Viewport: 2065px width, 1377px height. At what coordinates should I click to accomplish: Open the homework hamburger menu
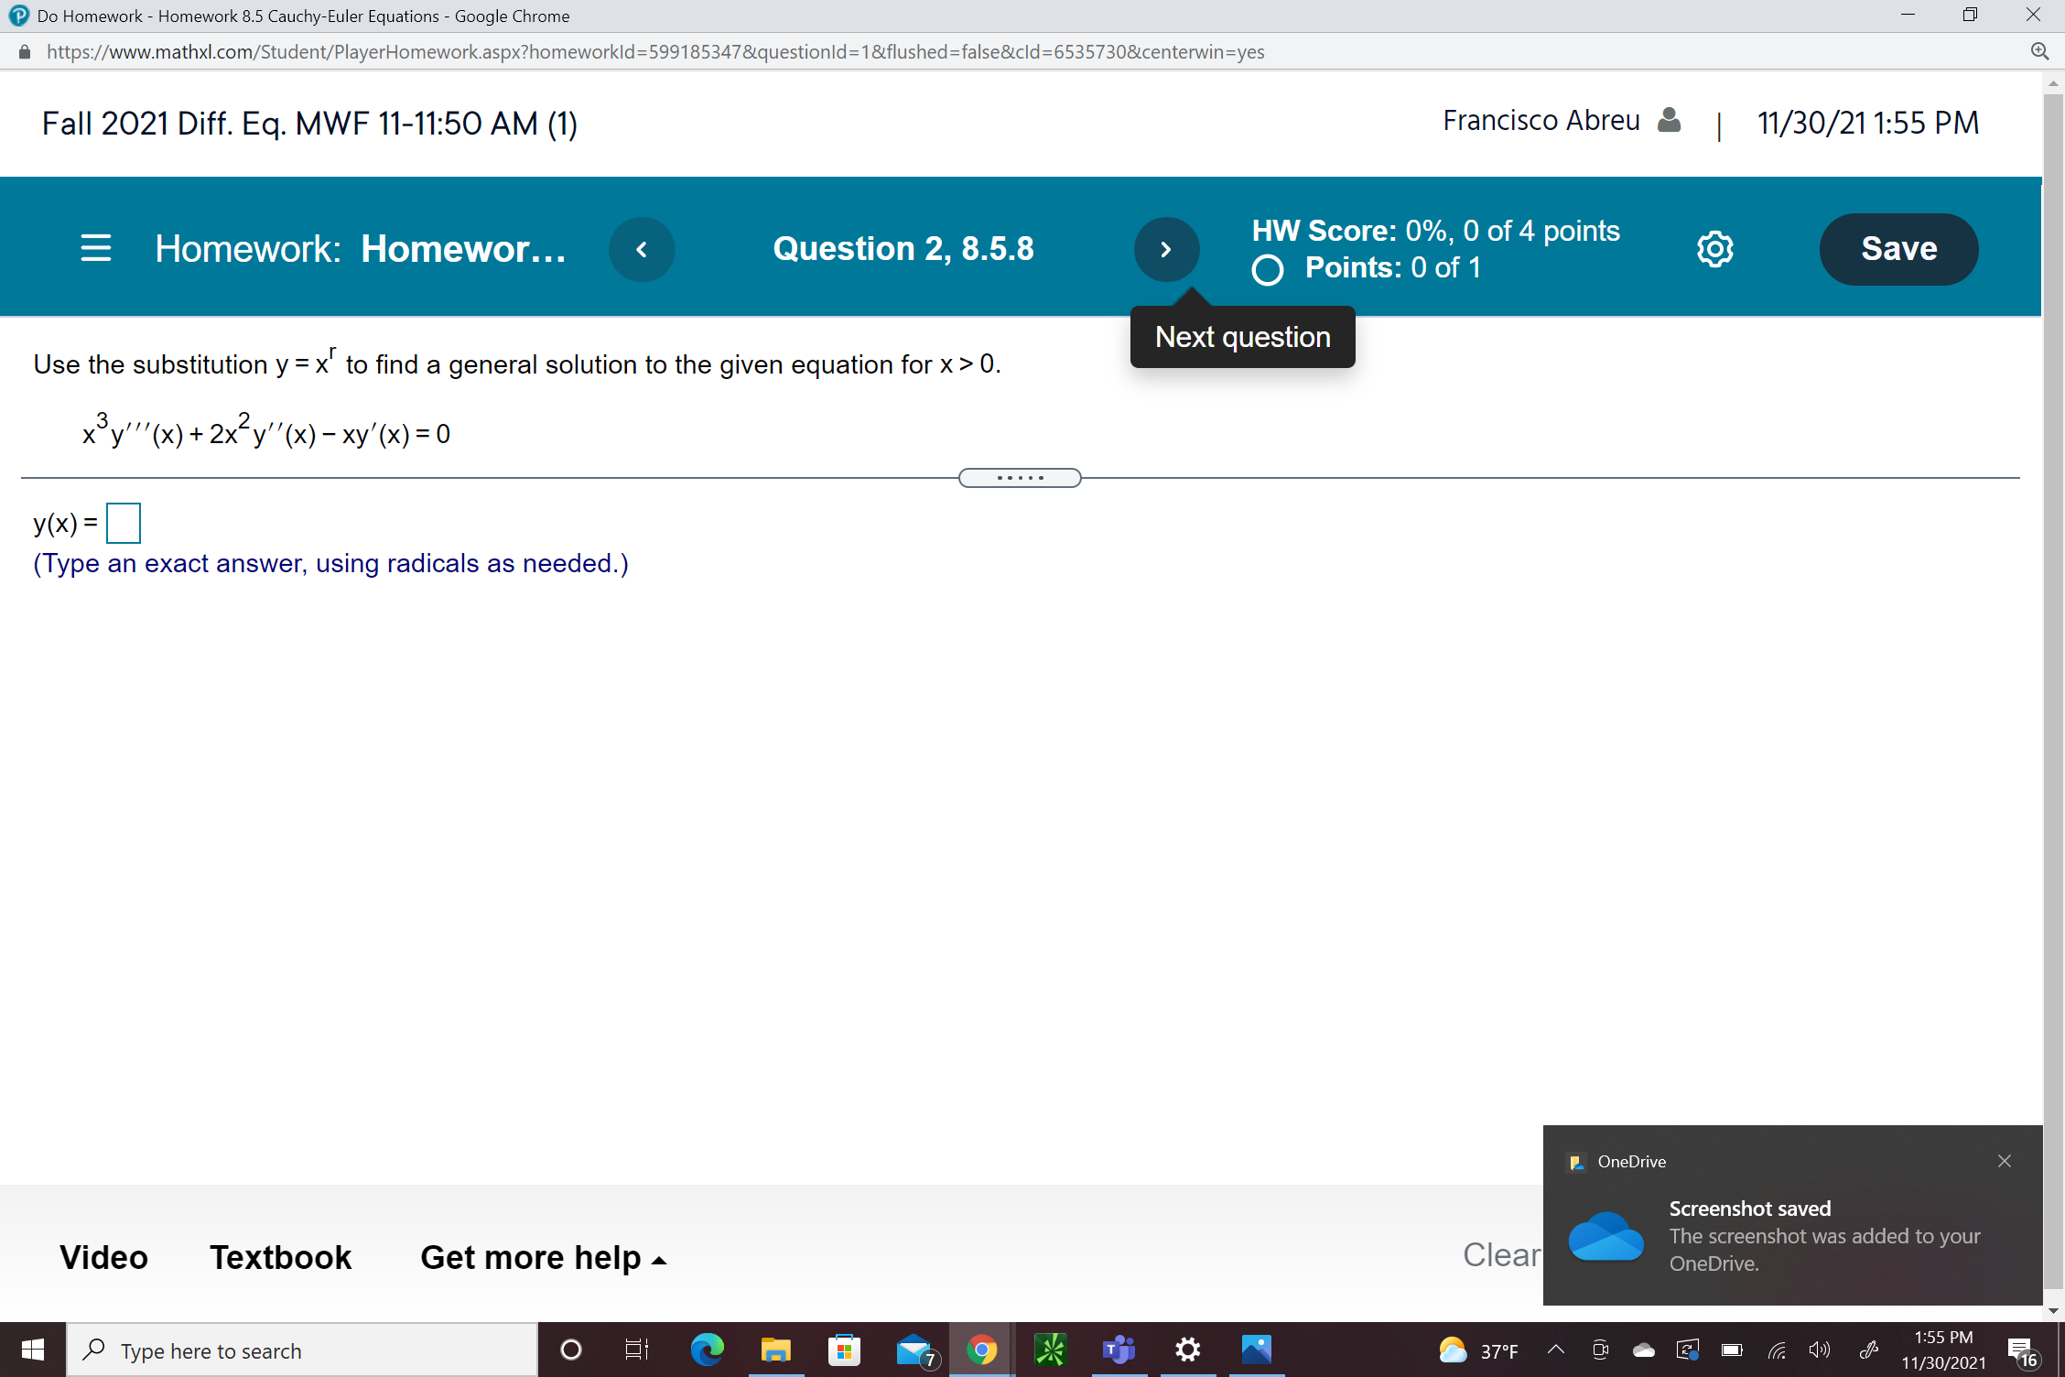tap(96, 248)
